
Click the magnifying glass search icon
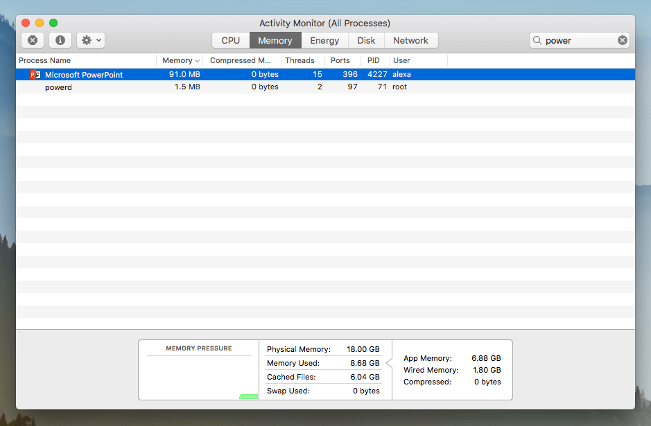click(x=537, y=40)
